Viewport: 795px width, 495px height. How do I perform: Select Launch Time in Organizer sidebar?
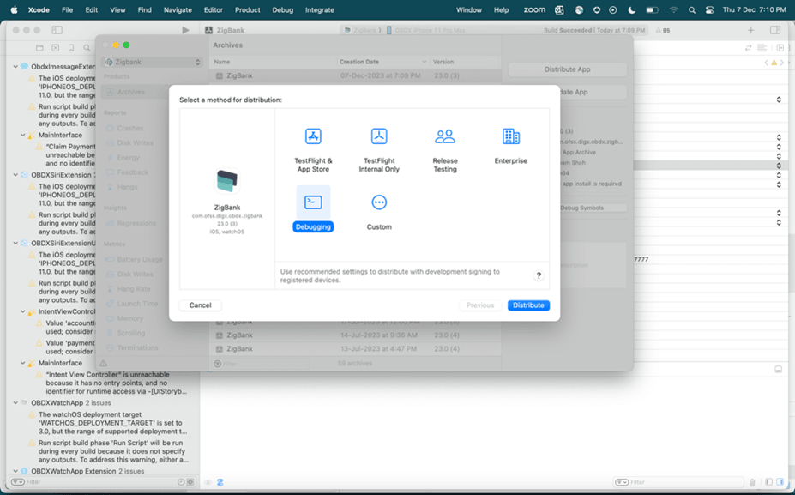pos(137,304)
